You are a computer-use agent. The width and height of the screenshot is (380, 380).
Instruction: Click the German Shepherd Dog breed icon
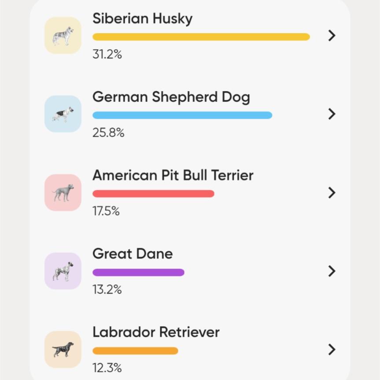click(x=63, y=114)
